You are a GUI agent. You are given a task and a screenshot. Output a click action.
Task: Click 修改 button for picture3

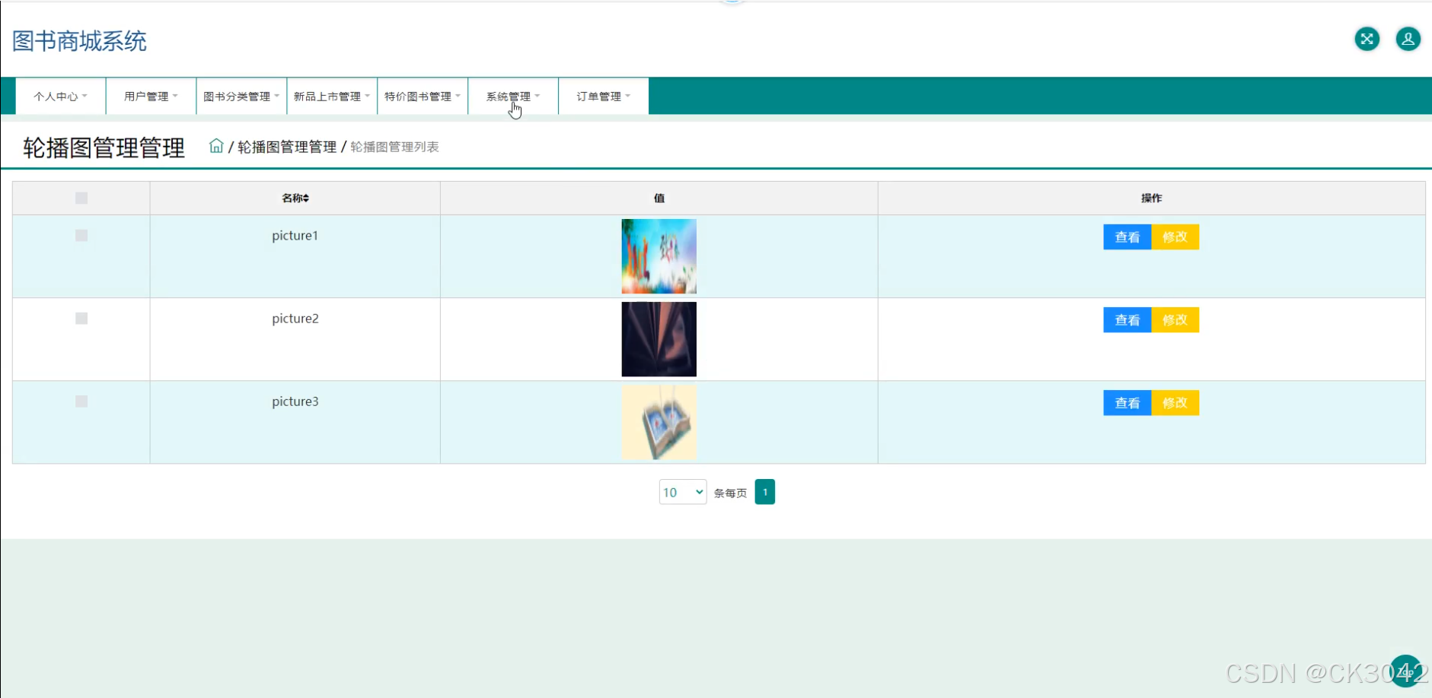pyautogui.click(x=1175, y=403)
